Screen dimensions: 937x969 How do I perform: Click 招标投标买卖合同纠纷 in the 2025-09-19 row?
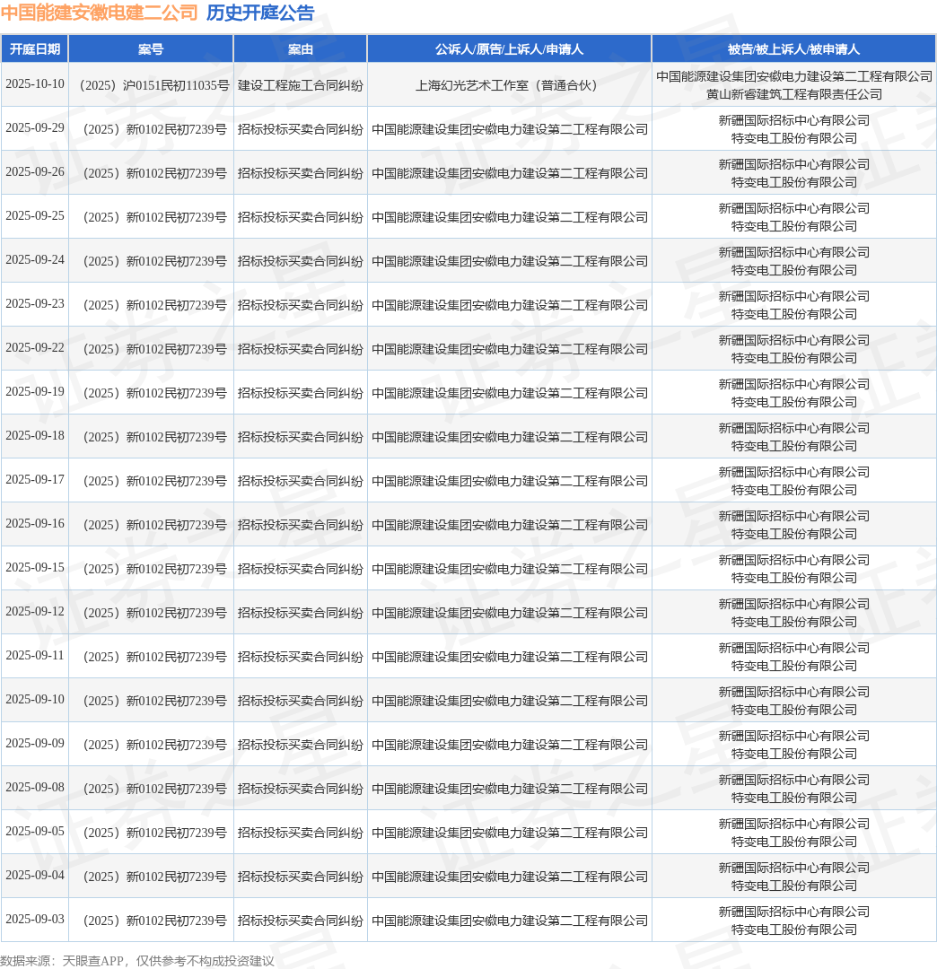[301, 392]
